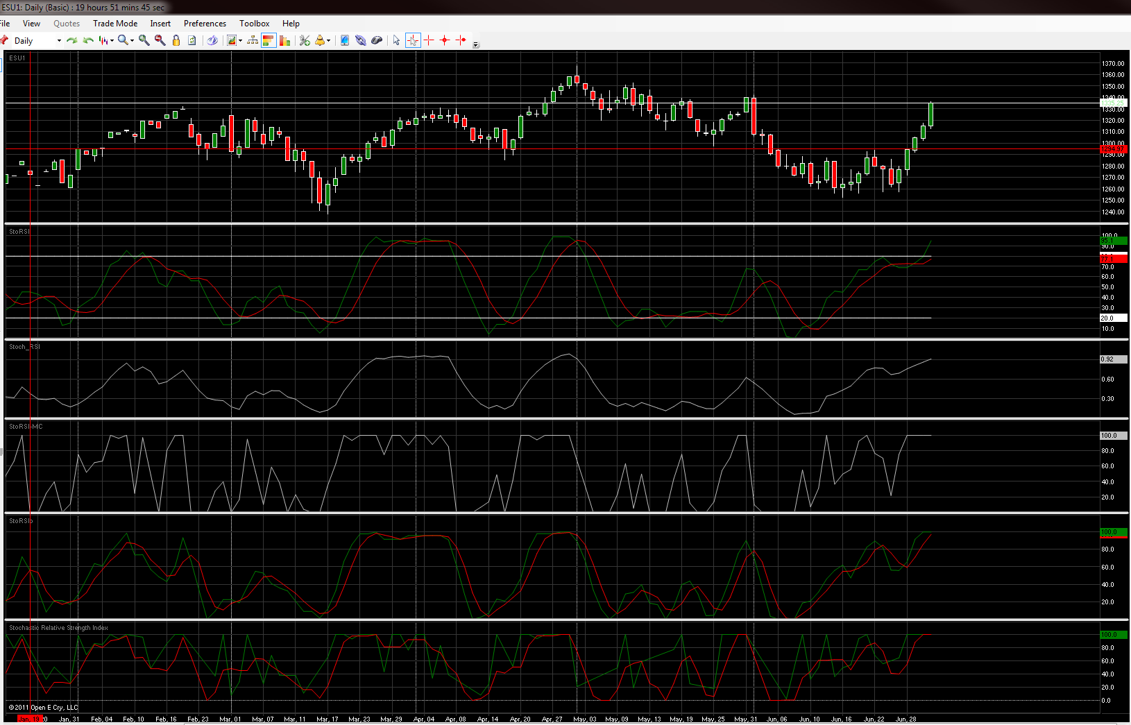Viewport: 1131px width, 725px height.
Task: Click the blue swirl icon after refresh
Action: click(x=212, y=41)
